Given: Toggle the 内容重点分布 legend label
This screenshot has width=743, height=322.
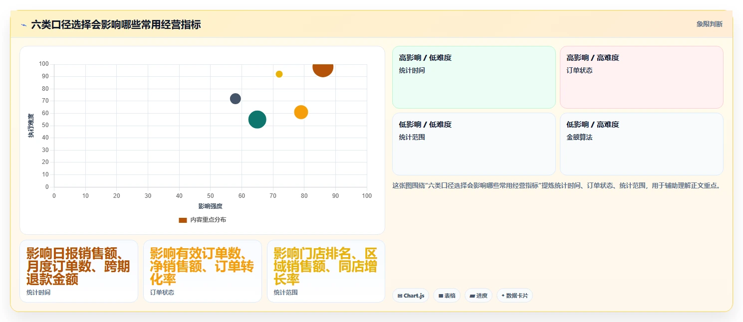Looking at the screenshot, I should [208, 220].
